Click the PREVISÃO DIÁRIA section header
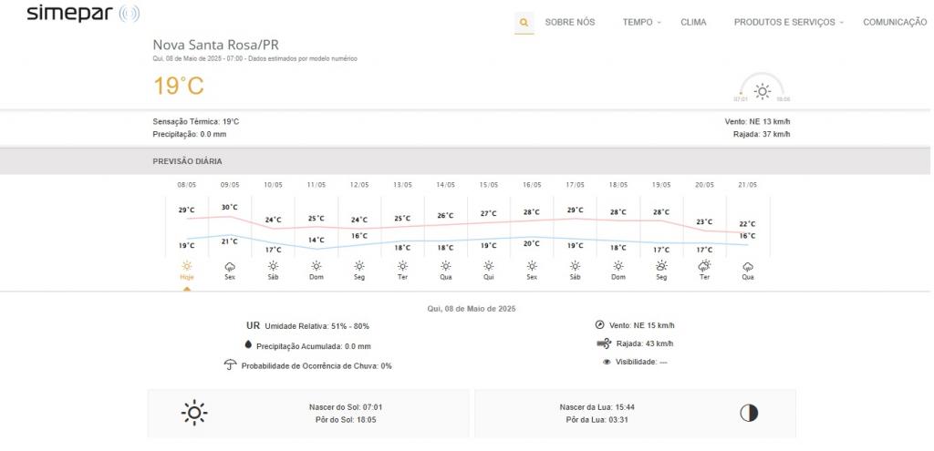Viewport: 934px width, 451px height. pyautogui.click(x=187, y=161)
